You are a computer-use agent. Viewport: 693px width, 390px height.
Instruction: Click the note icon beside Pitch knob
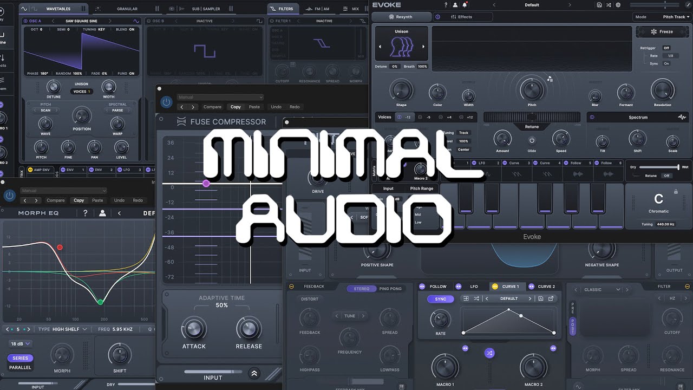[550, 79]
